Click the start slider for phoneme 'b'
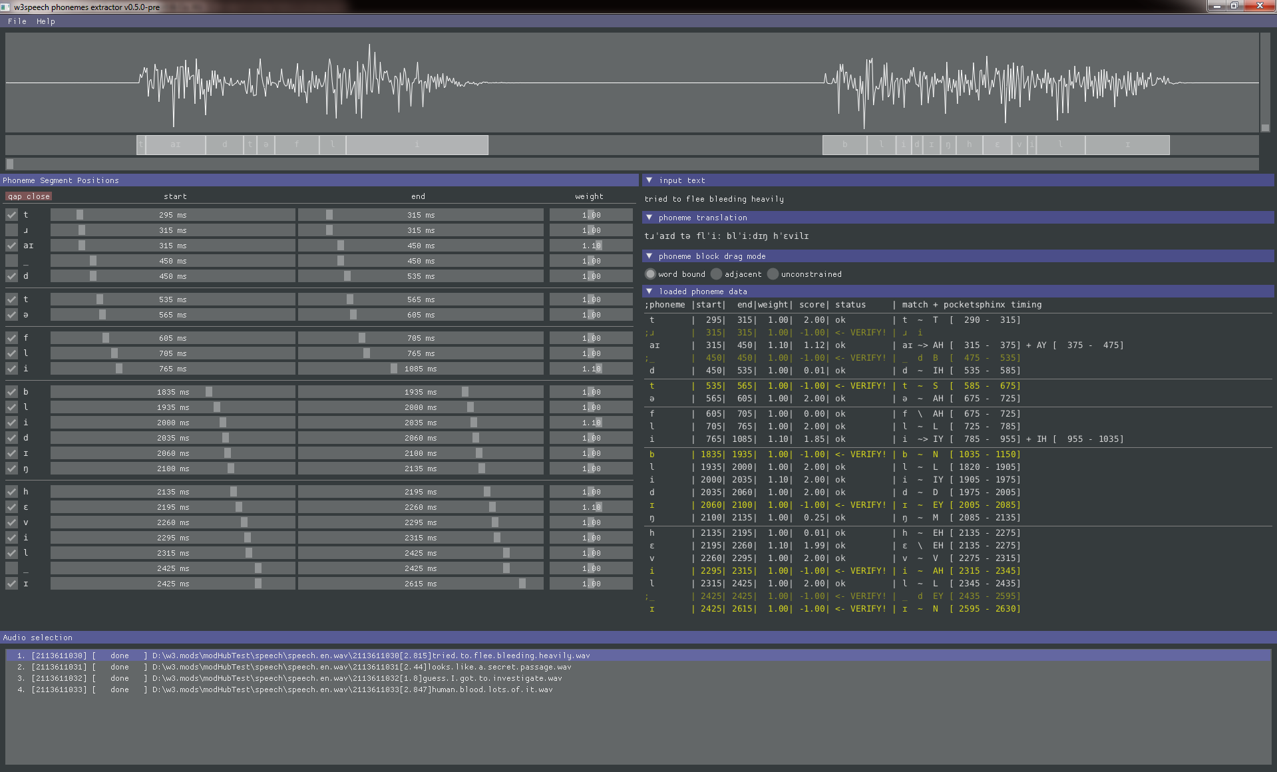 173,392
